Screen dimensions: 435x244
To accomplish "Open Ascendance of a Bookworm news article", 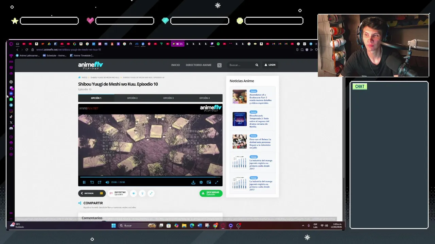I will [260, 99].
